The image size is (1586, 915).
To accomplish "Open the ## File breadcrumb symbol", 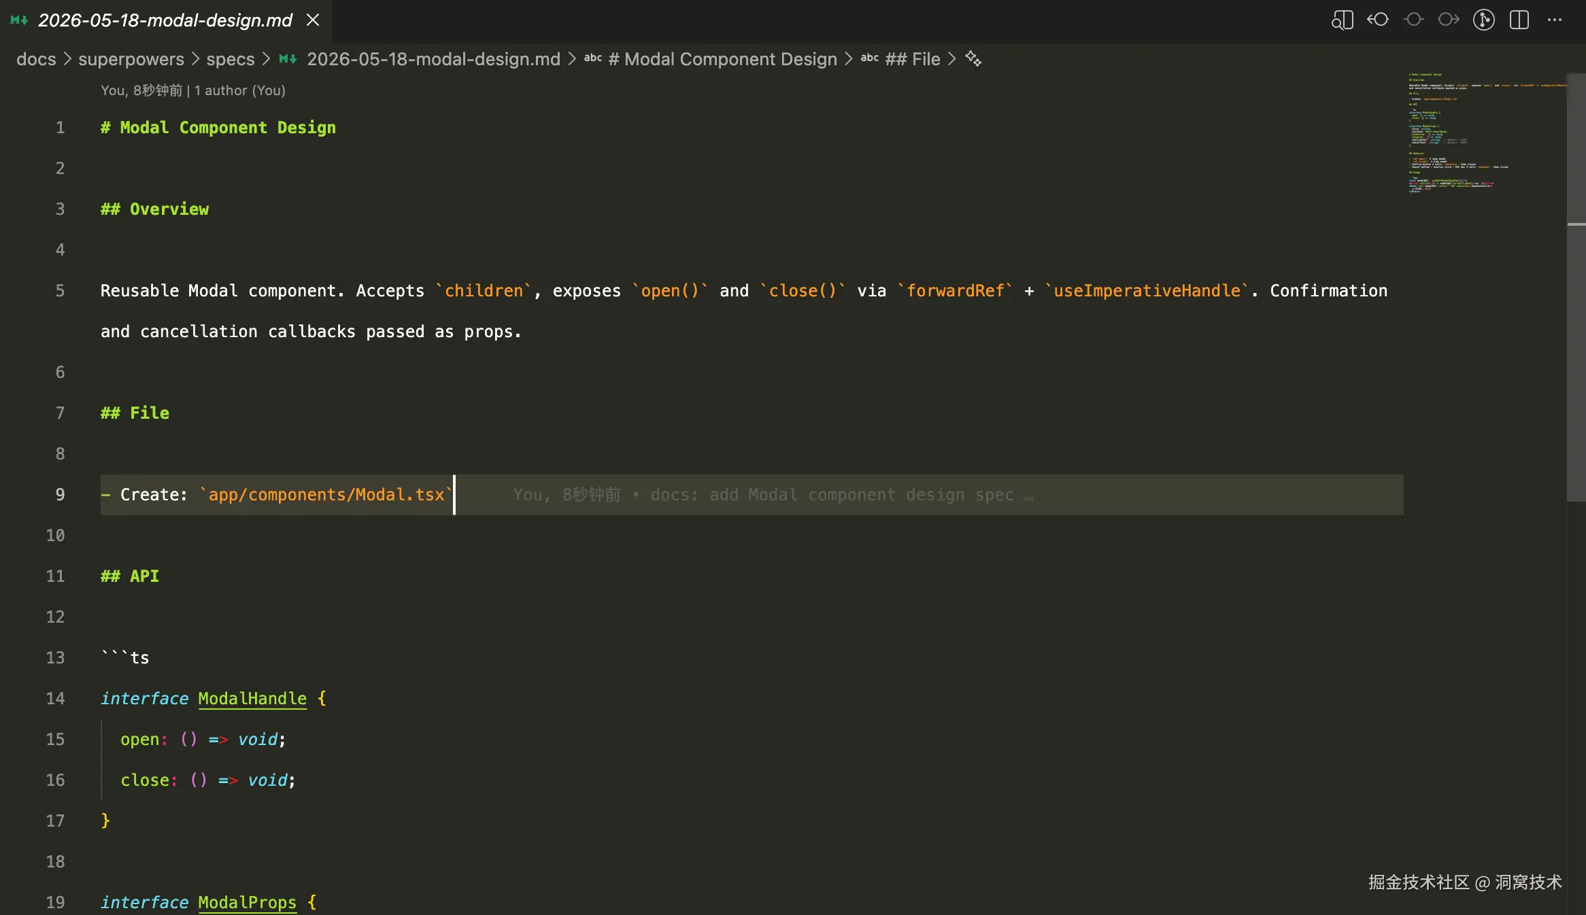I will click(x=913, y=59).
